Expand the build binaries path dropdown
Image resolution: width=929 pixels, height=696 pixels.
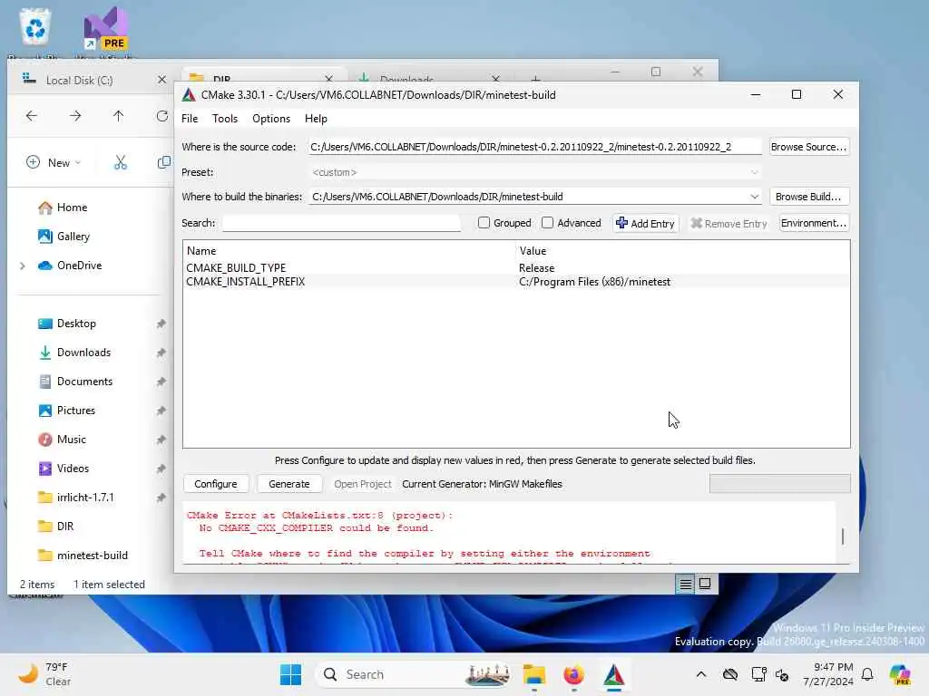754,197
